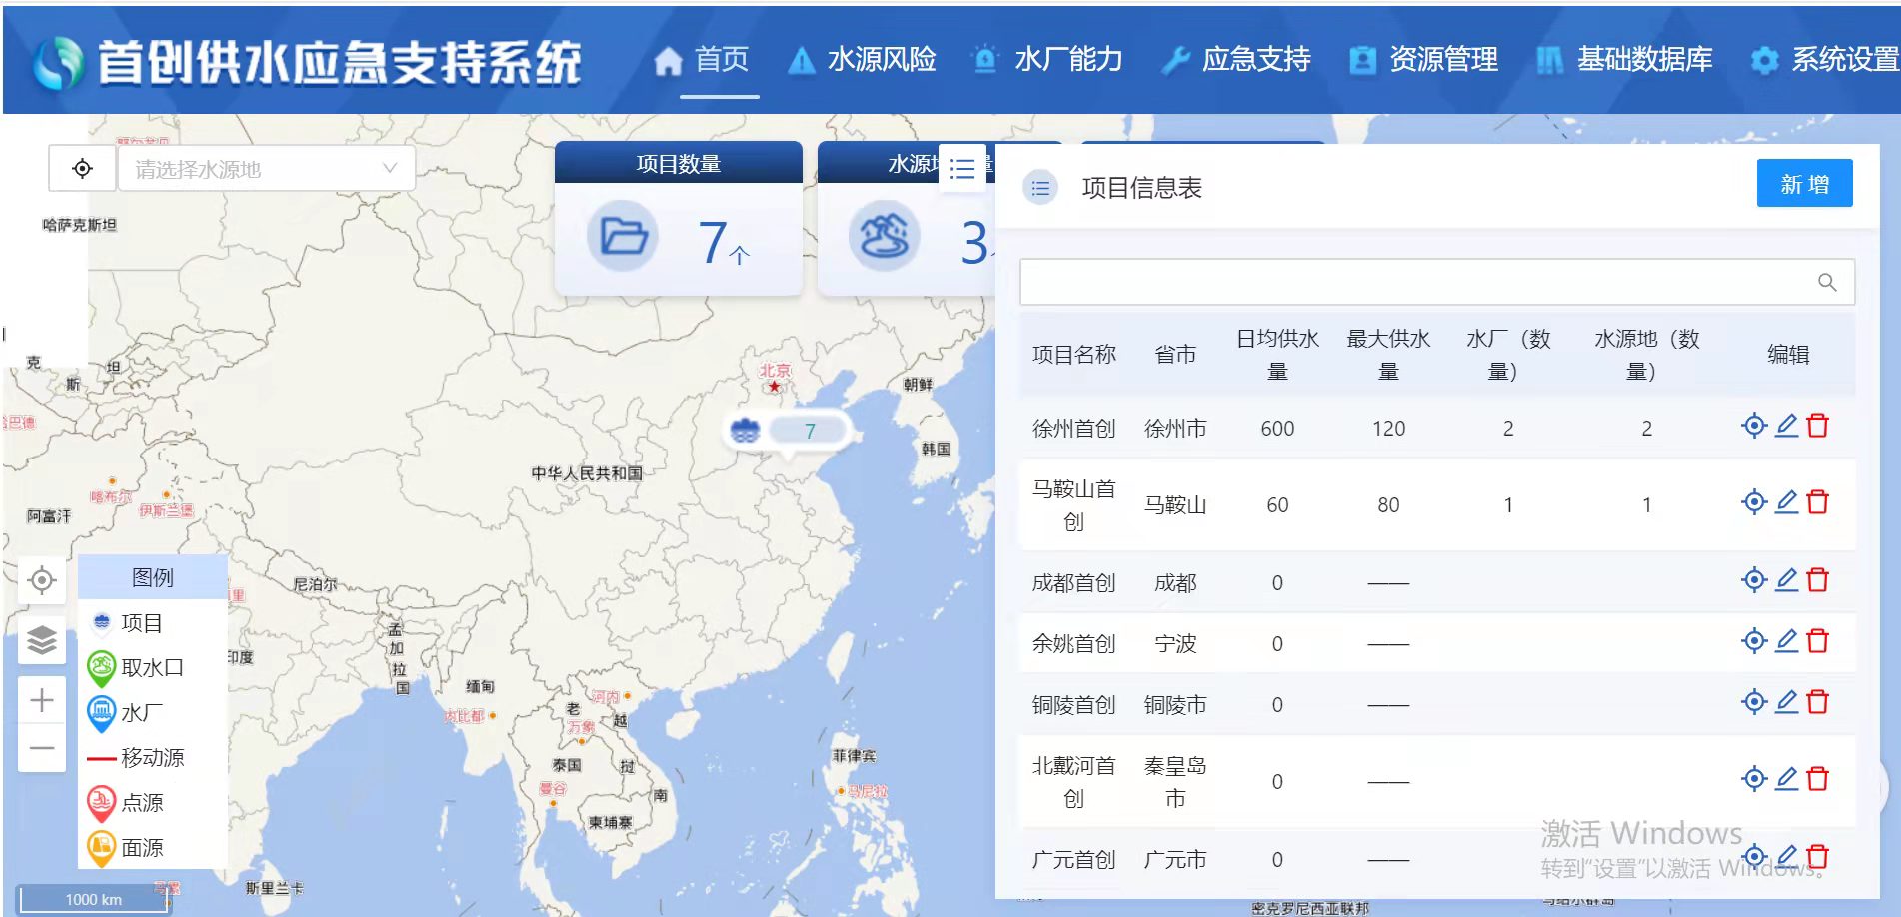Click the 秦皇岛市 cell
The image size is (1901, 917).
(x=1175, y=782)
